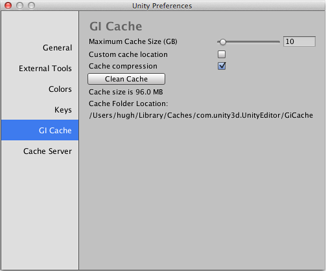Click the Clean Cache button
The width and height of the screenshot is (326, 271).
pos(126,79)
